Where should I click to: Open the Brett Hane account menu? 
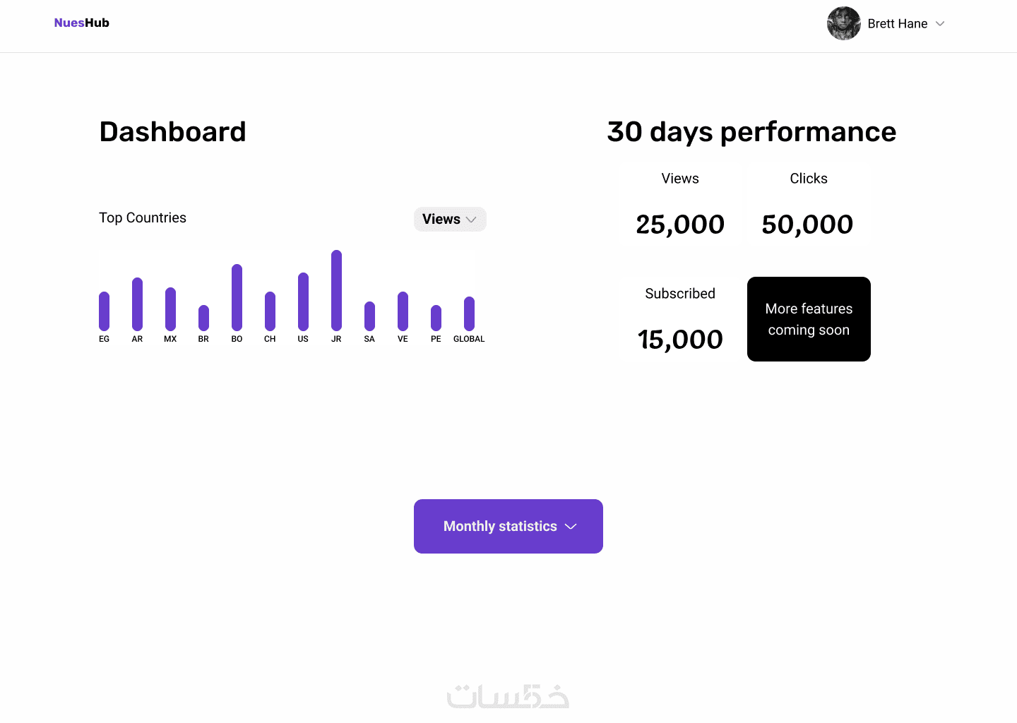click(x=897, y=24)
